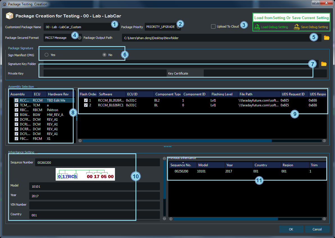Sort by Flashing Level column header
335x238 pixels.
click(x=224, y=94)
